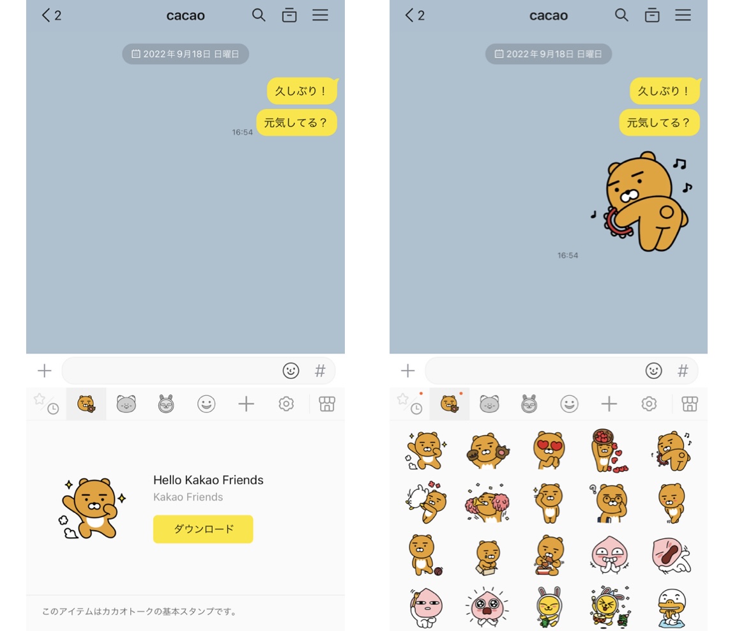Select the gray rabbit sticker tab in right panel
The image size is (737, 631).
coord(529,404)
